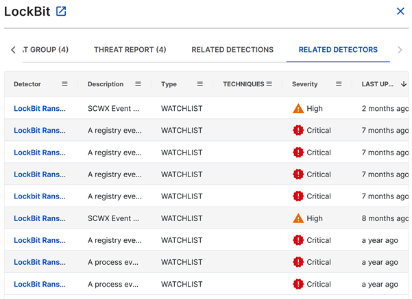Click High severity icon in 8 months ago row

click(298, 218)
